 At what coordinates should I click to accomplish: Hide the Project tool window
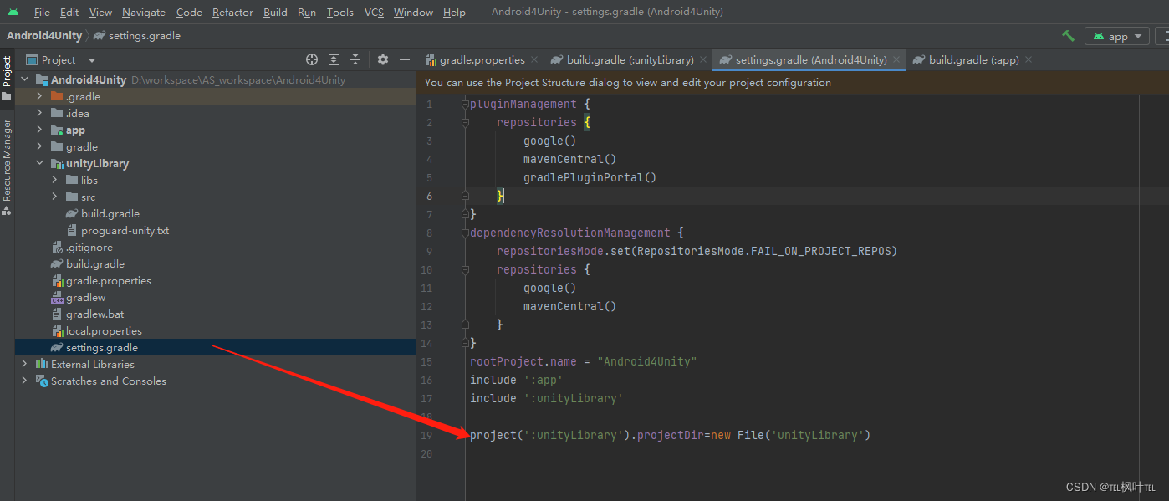(405, 59)
